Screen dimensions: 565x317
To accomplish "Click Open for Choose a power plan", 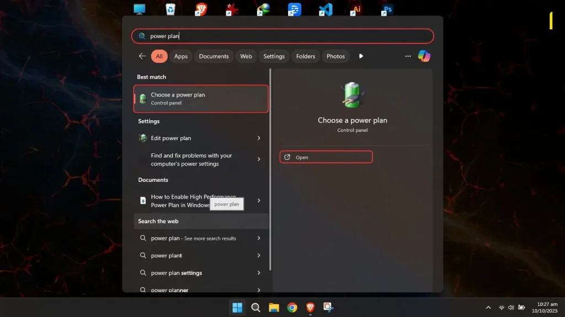I will (326, 157).
